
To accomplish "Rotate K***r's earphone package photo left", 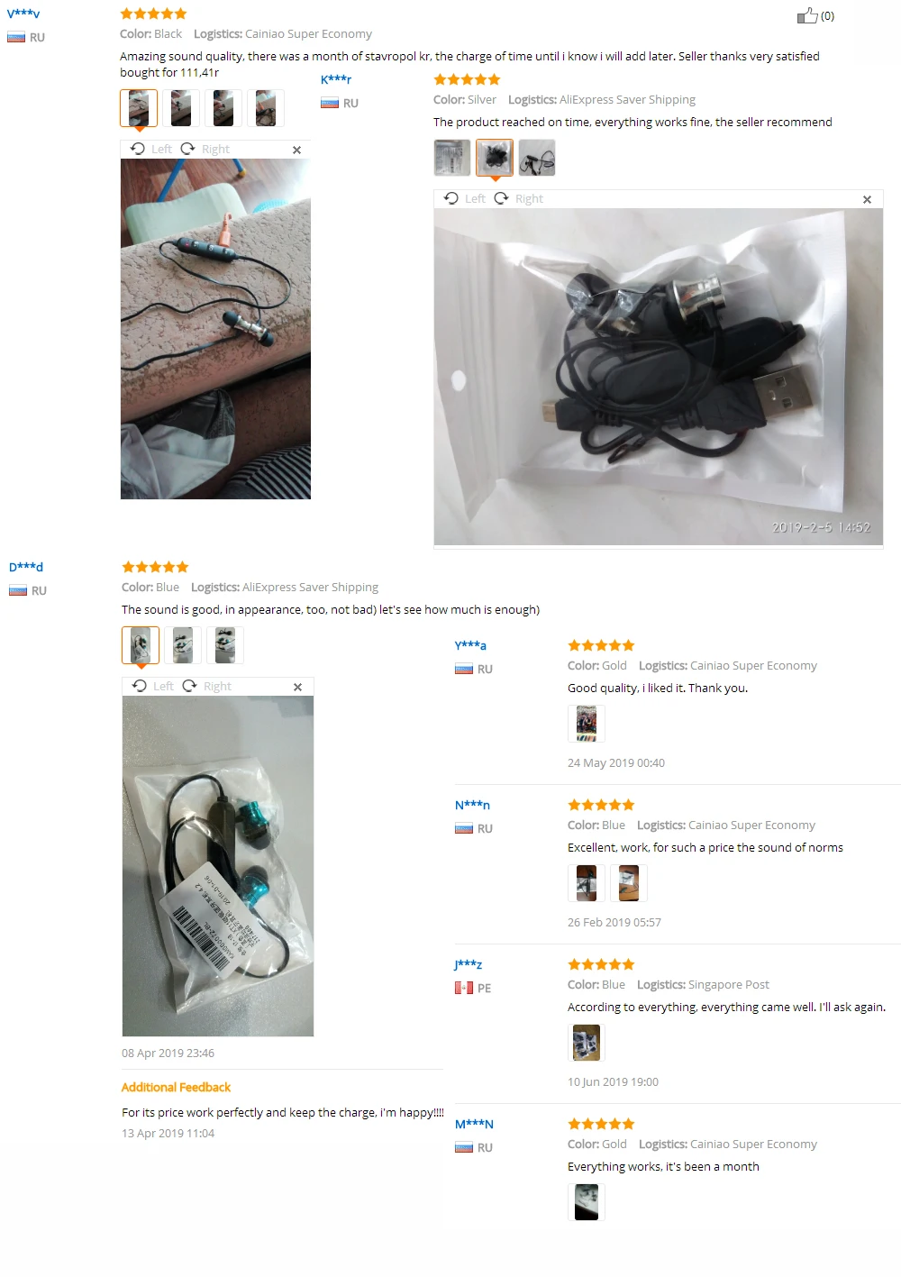I will [465, 198].
